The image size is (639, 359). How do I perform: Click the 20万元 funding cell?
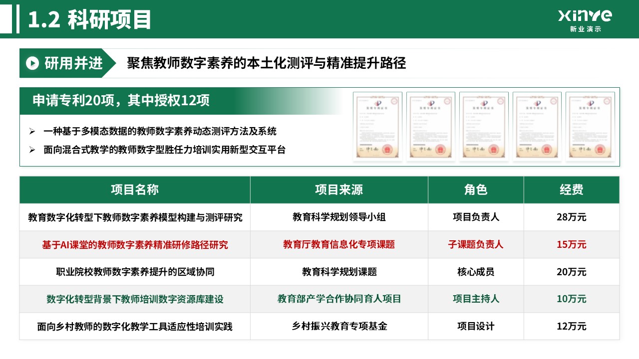tap(572, 272)
